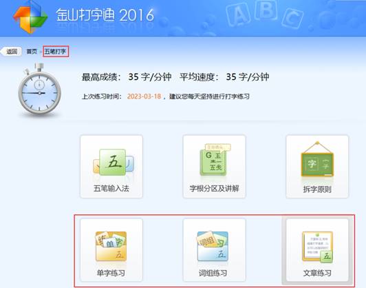Click the 返回 back button
Viewport: 366px width, 288px height.
point(12,52)
